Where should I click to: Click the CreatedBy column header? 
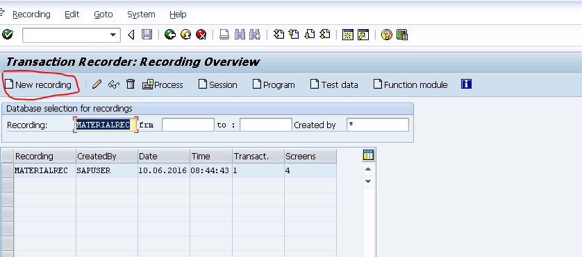point(106,157)
